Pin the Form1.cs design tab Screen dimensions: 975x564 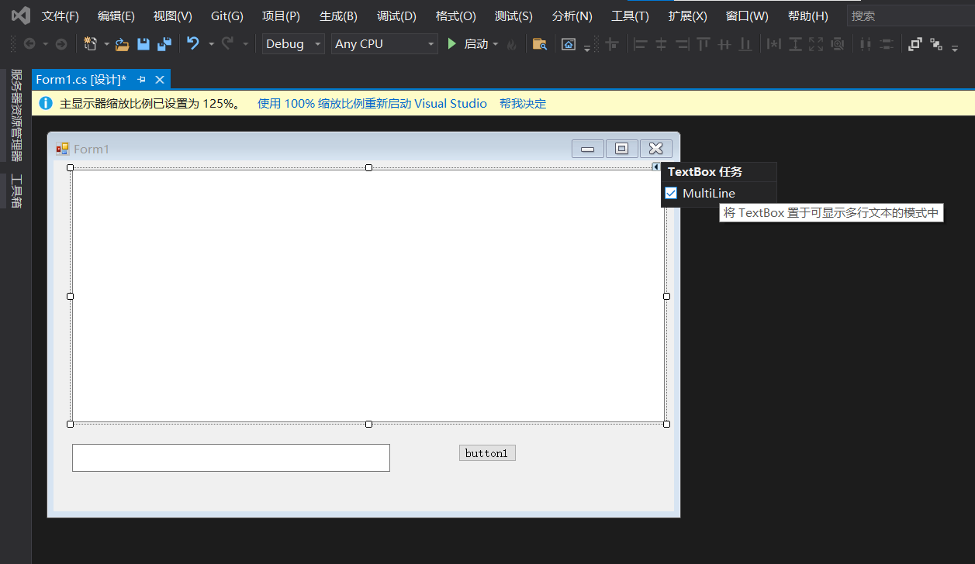coord(141,80)
